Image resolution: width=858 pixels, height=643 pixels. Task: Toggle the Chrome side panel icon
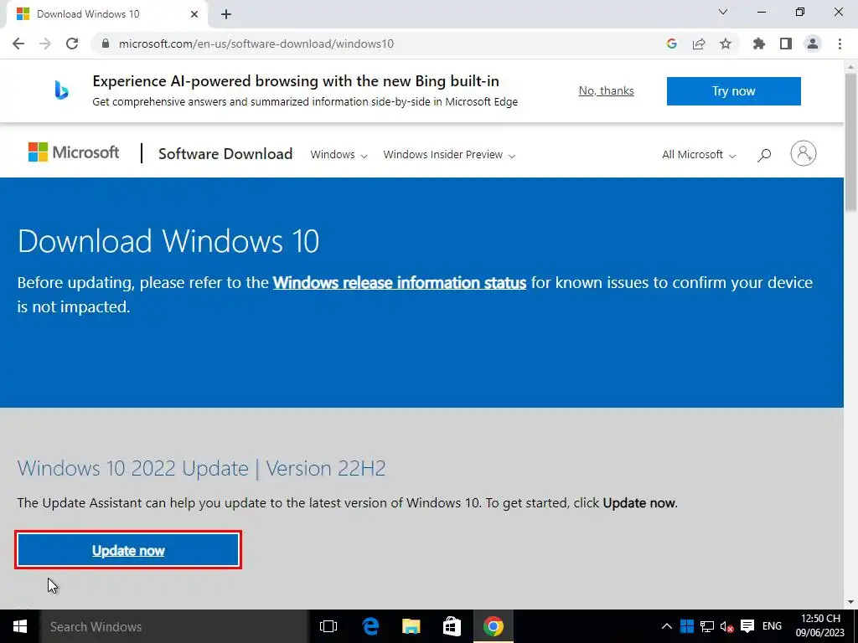pos(786,44)
